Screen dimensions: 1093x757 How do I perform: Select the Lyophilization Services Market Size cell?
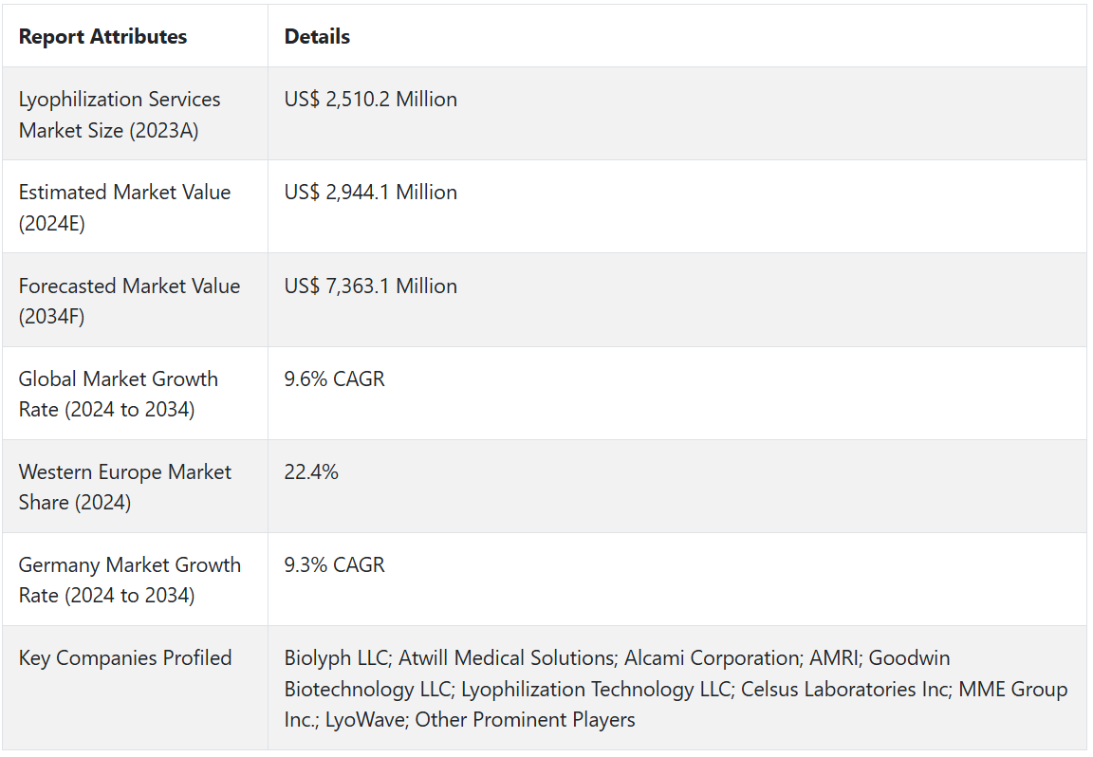click(120, 115)
